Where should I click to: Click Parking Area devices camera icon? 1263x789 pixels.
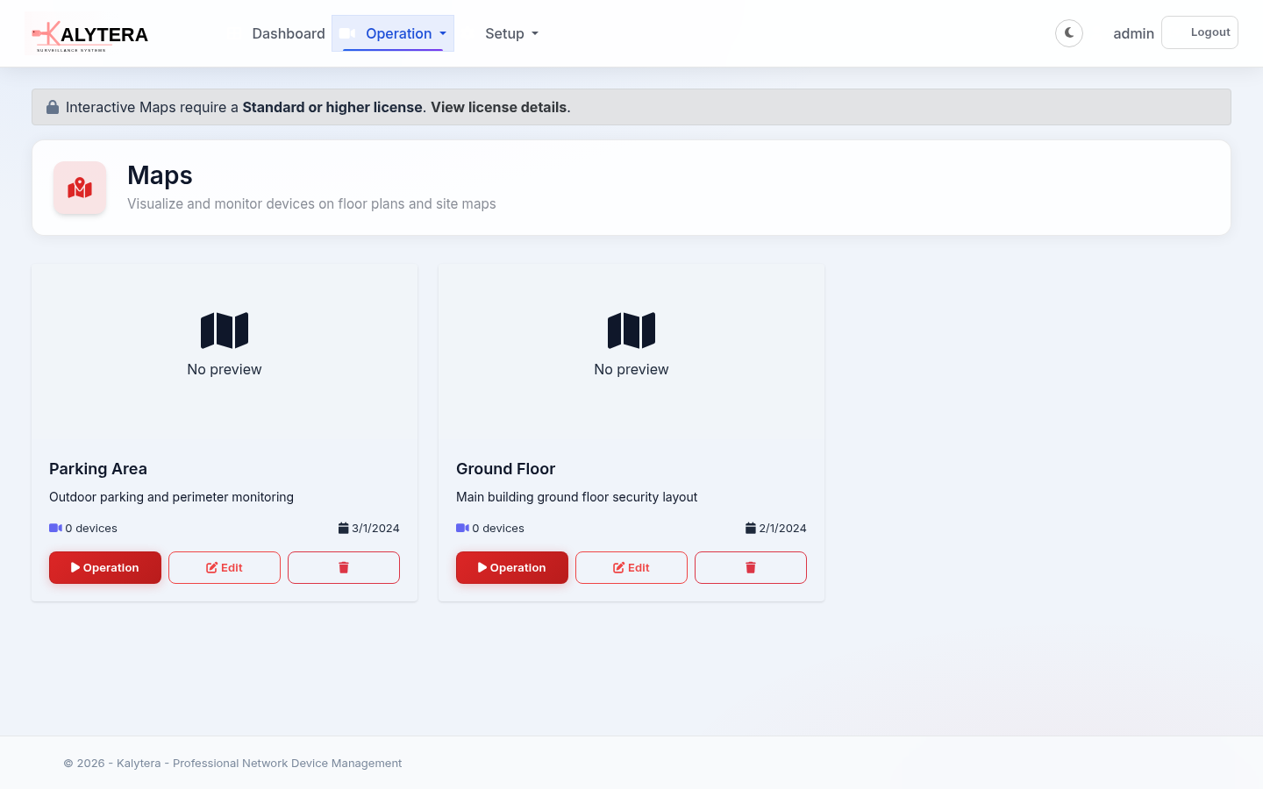point(55,528)
